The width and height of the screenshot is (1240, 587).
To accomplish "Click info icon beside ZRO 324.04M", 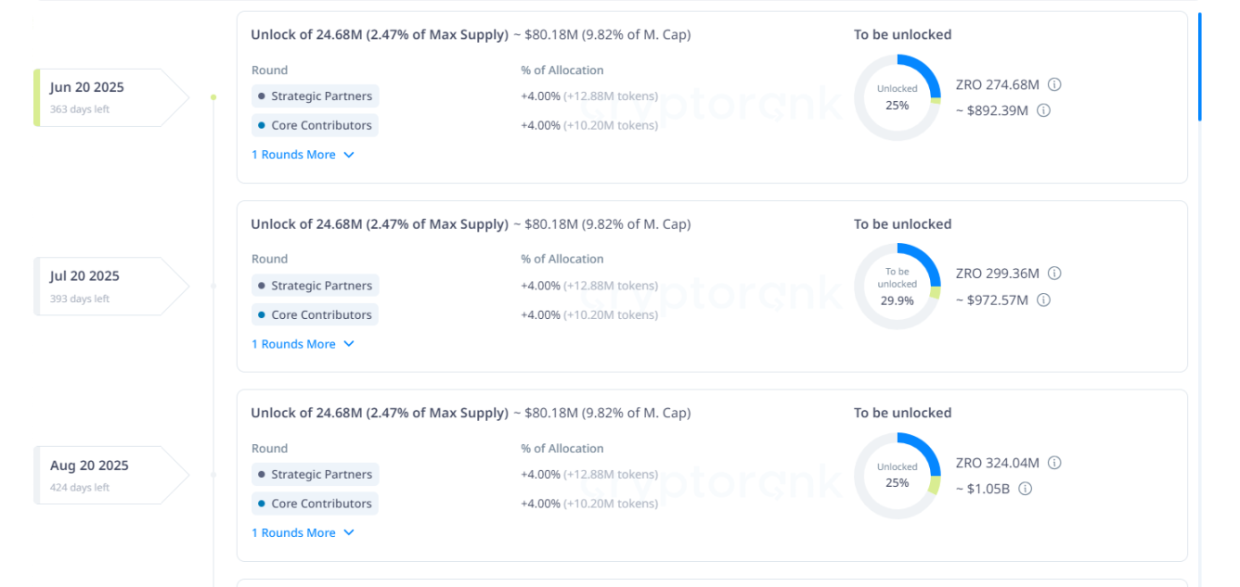I will [x=1054, y=463].
